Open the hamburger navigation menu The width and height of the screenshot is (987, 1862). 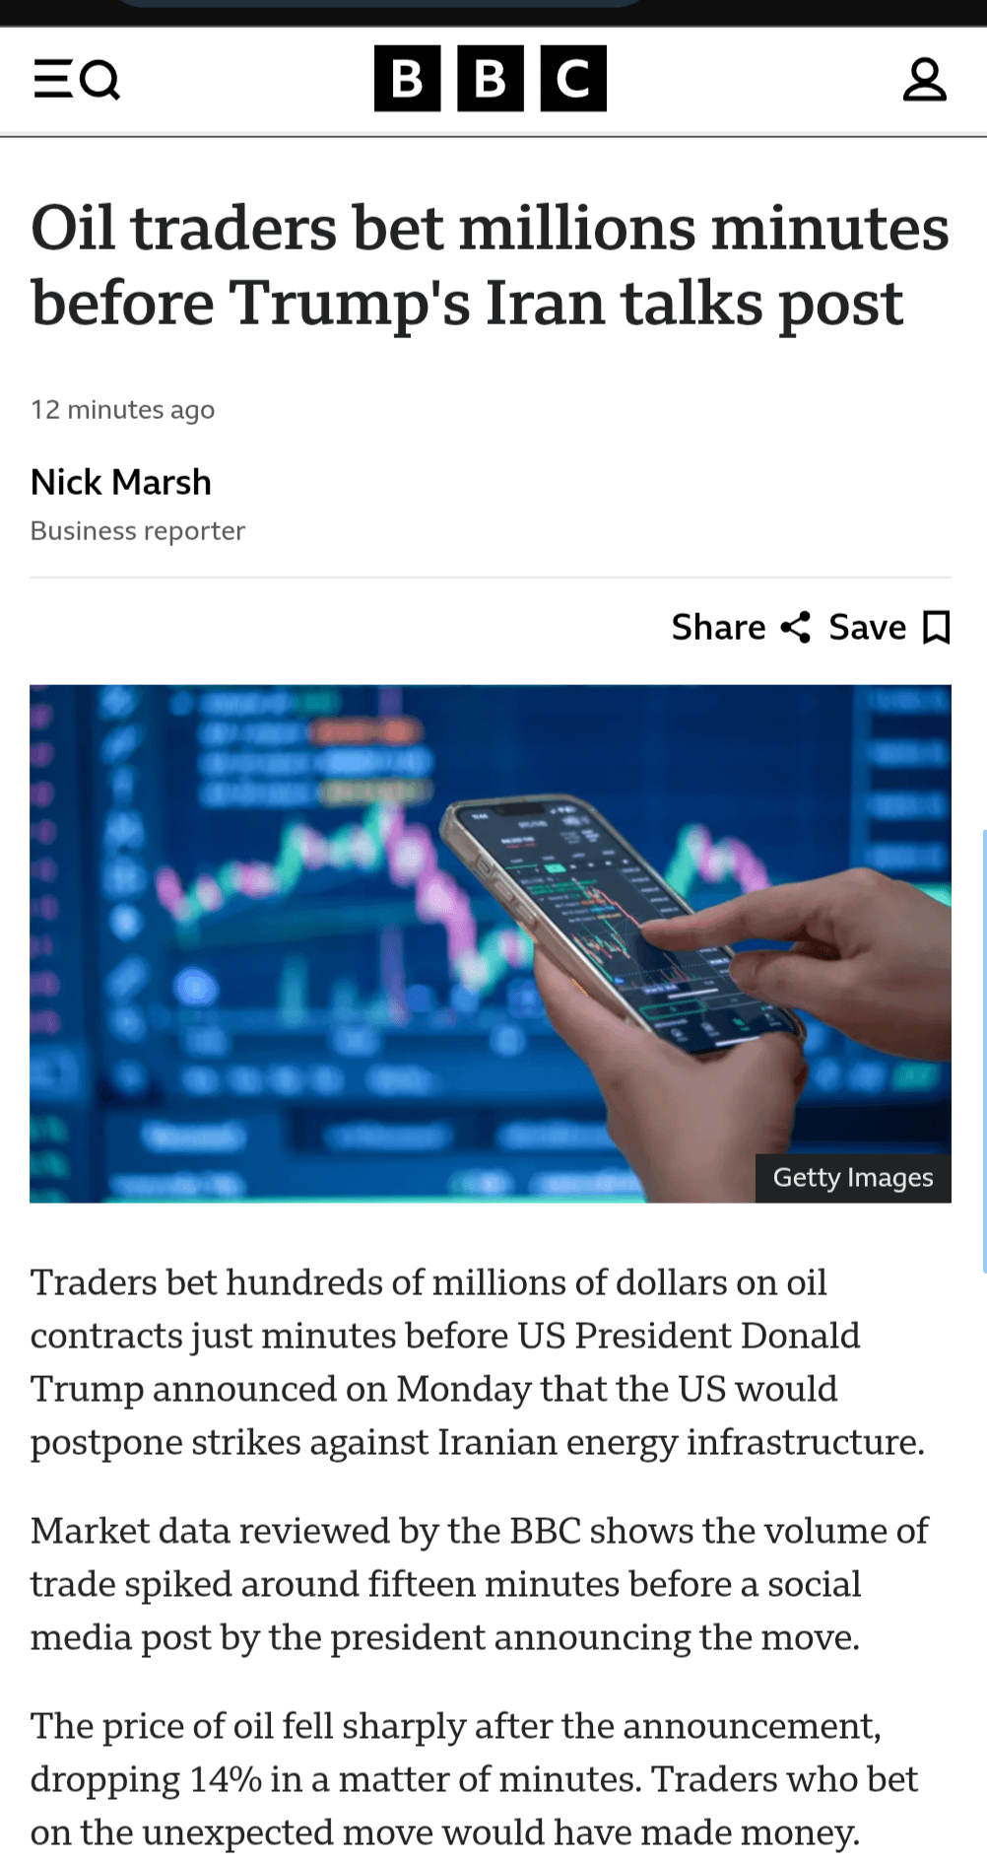[x=52, y=78]
